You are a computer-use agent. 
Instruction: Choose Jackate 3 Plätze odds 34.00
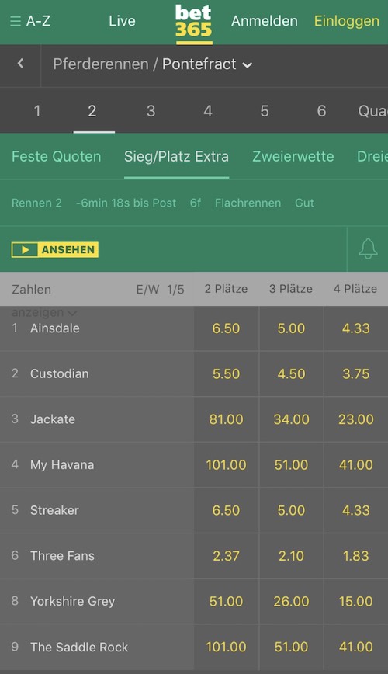[x=291, y=419]
